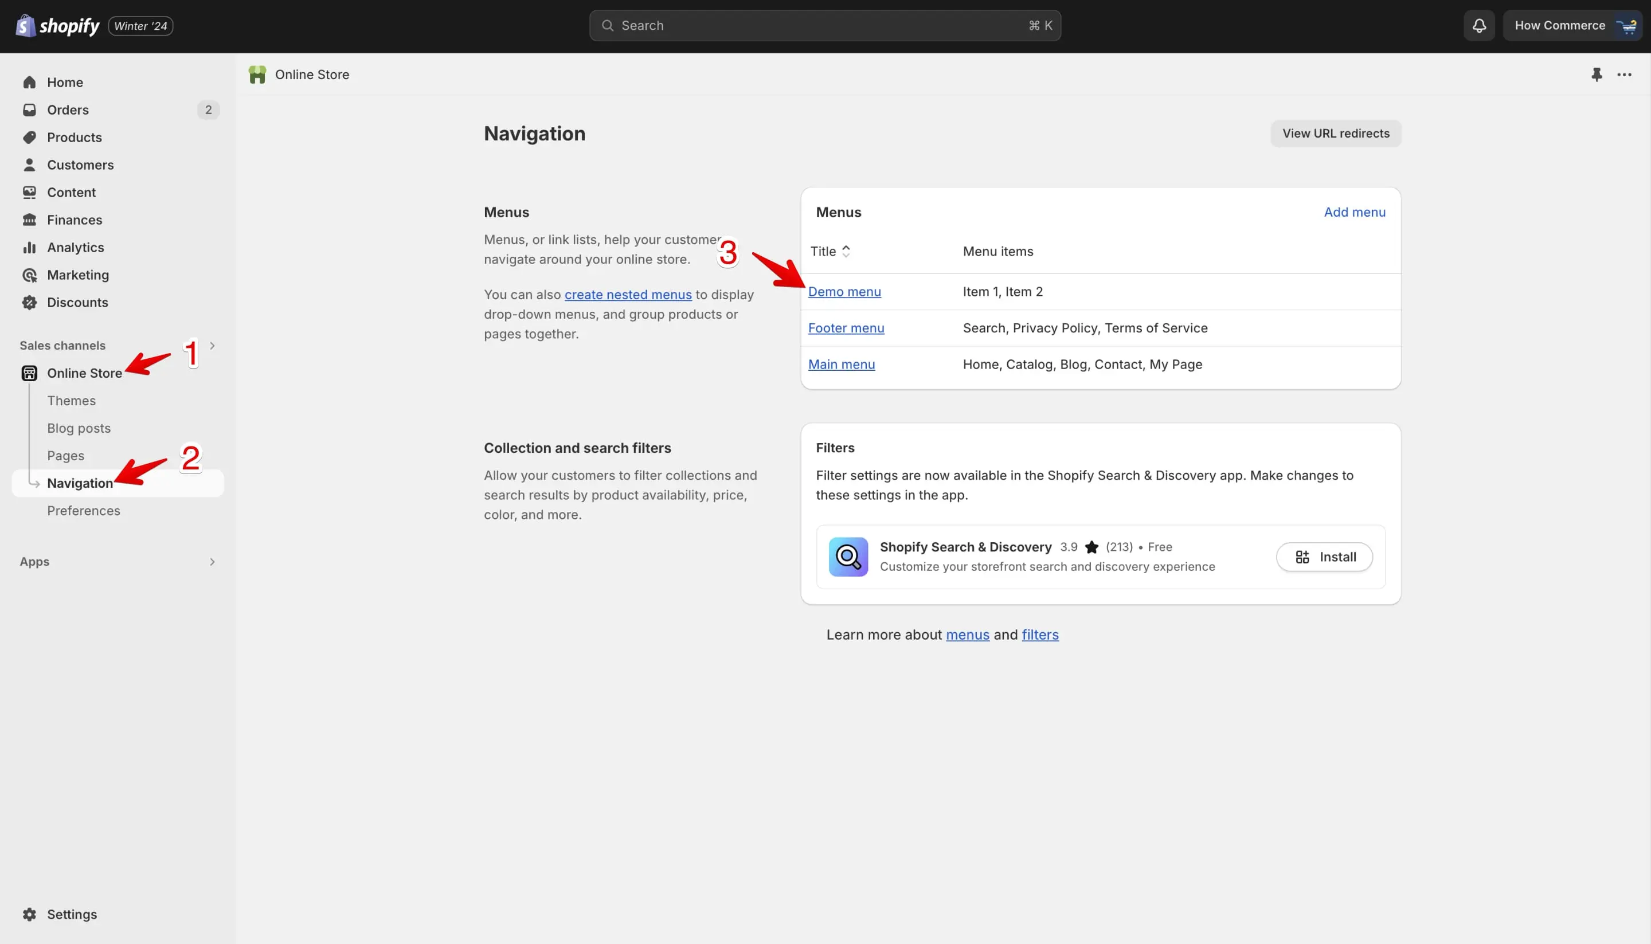Go to Orders in the sidebar
Viewport: 1651px width, 944px height.
68,109
